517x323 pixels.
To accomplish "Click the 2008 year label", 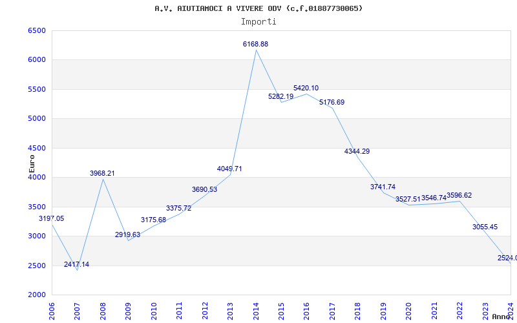I will 103,311.
